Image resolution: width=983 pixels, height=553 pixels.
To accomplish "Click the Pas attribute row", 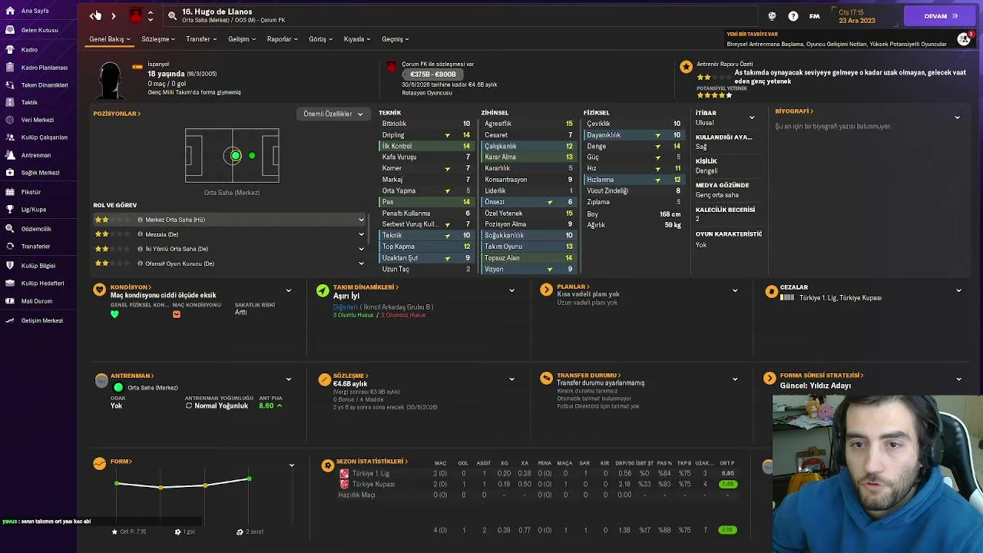I will point(425,202).
